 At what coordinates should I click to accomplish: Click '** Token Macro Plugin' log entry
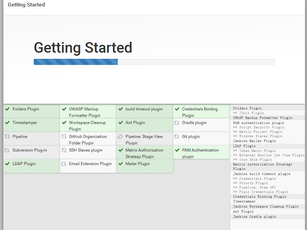(x=255, y=151)
